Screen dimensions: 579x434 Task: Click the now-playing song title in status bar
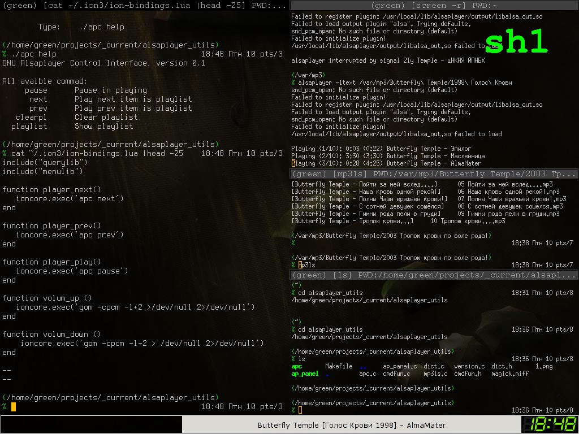pos(352,425)
